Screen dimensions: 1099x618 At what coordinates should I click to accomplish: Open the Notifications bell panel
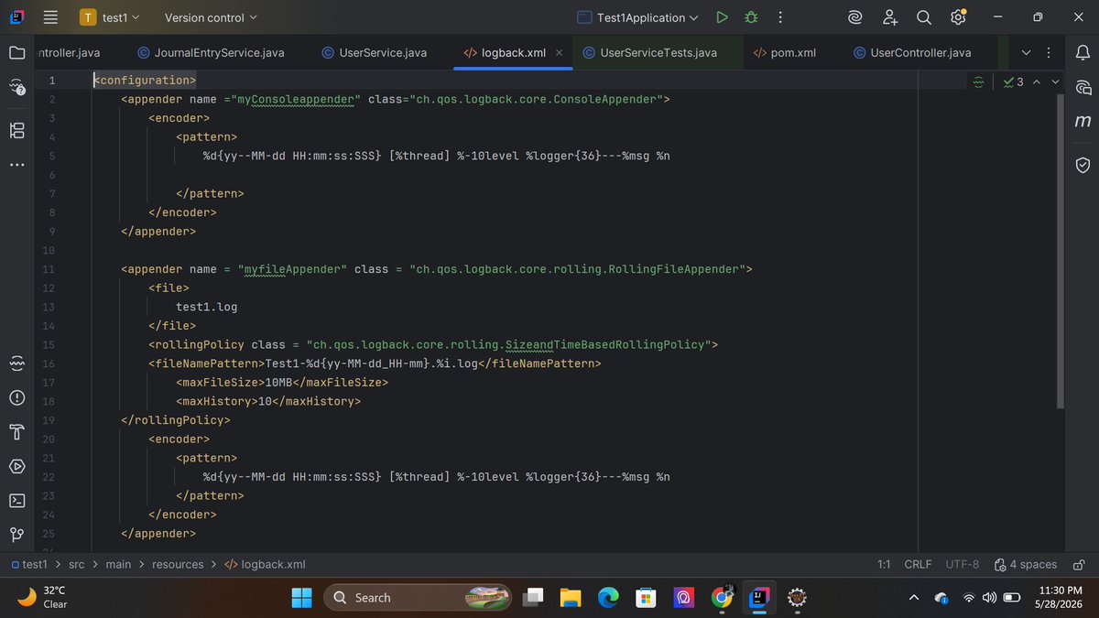pos(1083,53)
